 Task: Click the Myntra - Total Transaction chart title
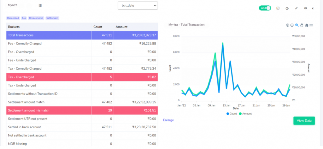coord(186,24)
